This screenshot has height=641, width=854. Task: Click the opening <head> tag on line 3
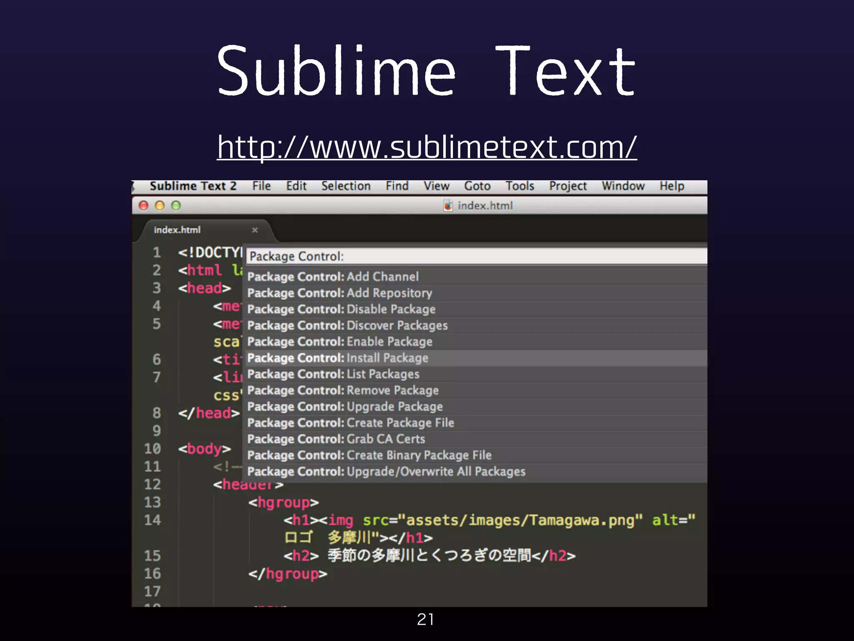point(204,288)
